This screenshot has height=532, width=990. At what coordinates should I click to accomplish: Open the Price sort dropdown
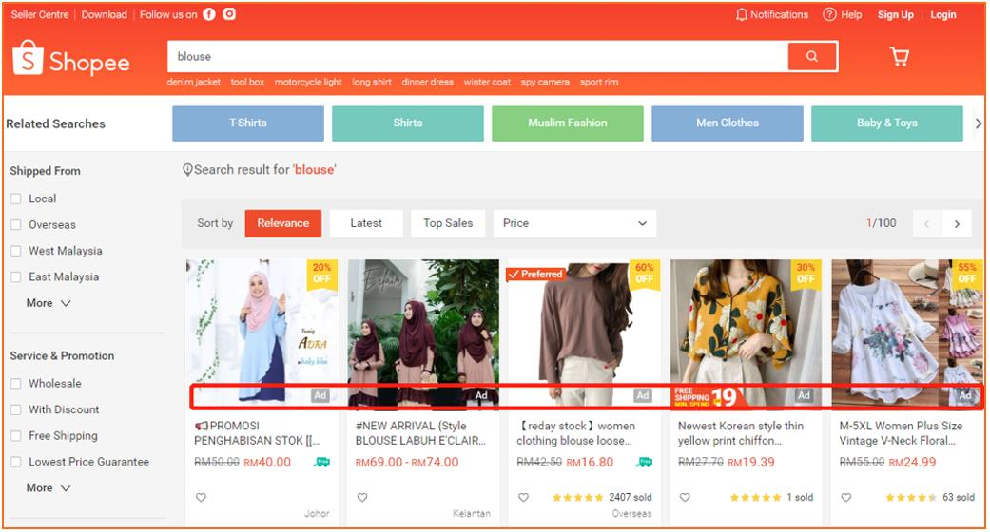[573, 223]
